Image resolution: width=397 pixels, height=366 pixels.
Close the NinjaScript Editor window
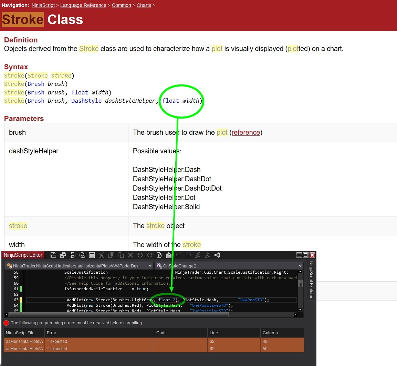click(312, 255)
